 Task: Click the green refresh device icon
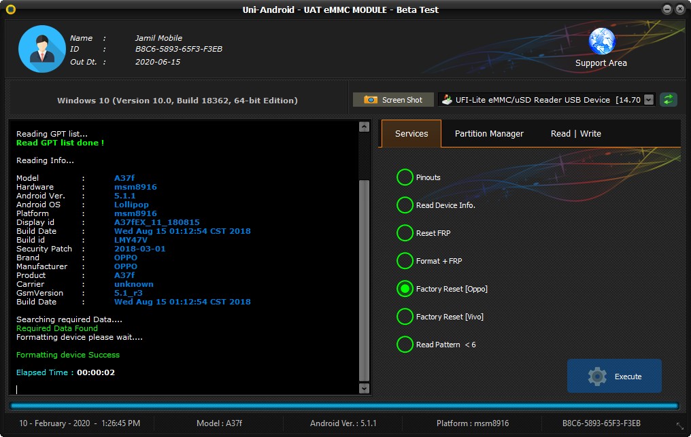click(669, 100)
